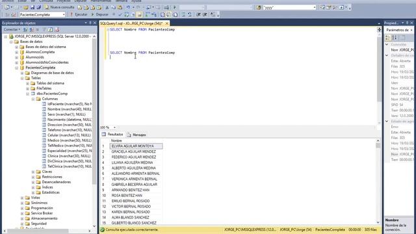
Task: Click the refresh icon in Object Explorer toolbar
Action: tap(51, 29)
